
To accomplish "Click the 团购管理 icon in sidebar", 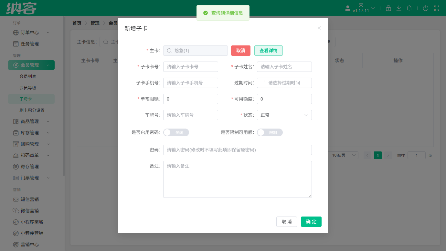I will click(16, 144).
